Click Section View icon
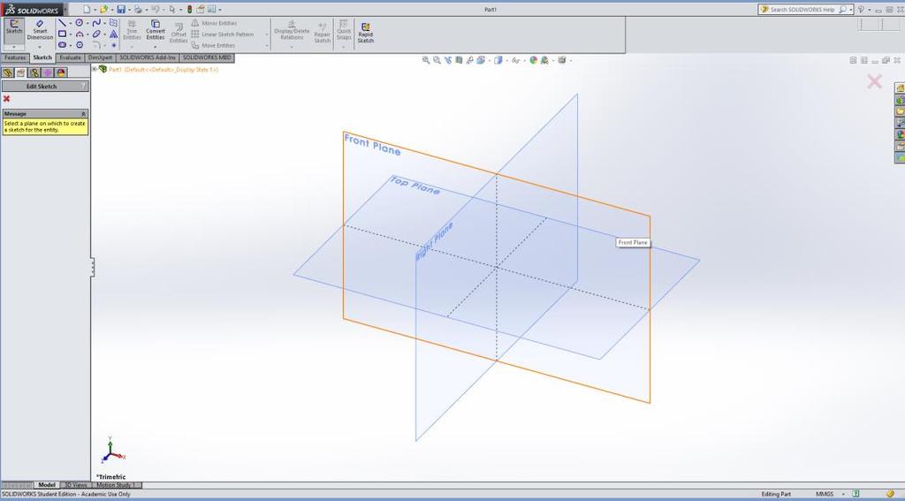The width and height of the screenshot is (905, 501). pos(459,60)
